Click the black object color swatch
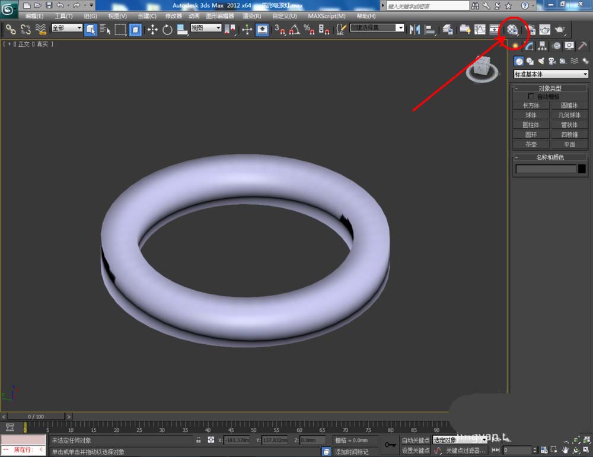This screenshot has height=457, width=593. tap(582, 169)
